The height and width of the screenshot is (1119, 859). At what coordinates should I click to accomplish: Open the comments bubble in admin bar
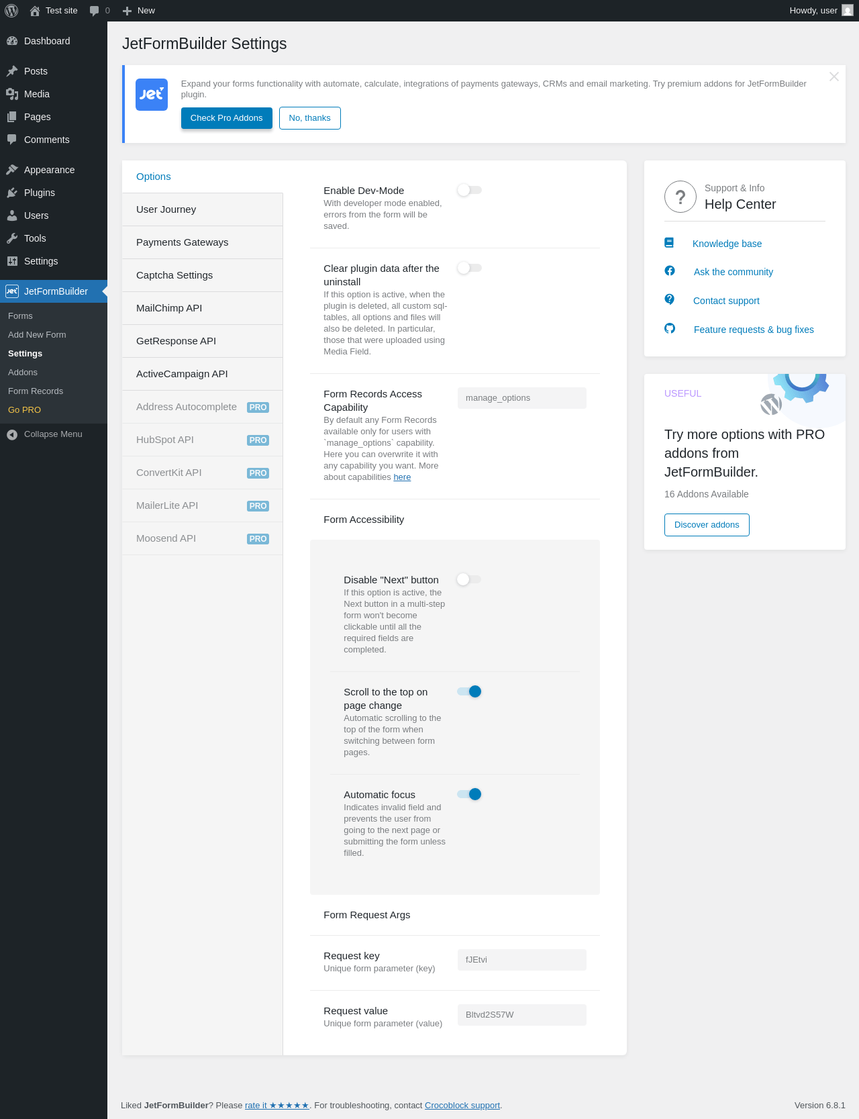point(94,11)
